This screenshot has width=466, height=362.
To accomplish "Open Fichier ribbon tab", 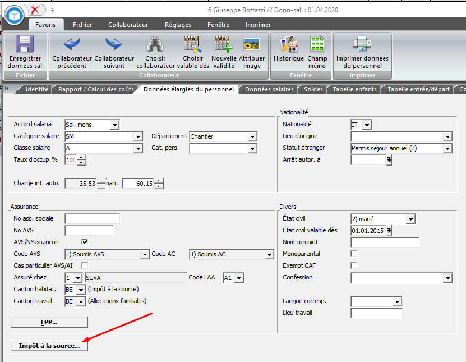I will pos(82,25).
